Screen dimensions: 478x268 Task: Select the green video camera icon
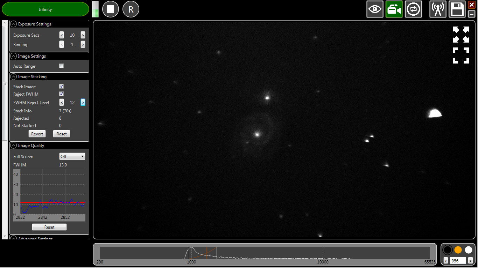tap(394, 9)
